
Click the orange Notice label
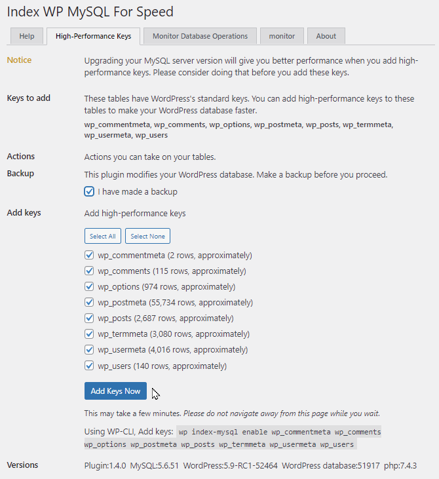[19, 60]
